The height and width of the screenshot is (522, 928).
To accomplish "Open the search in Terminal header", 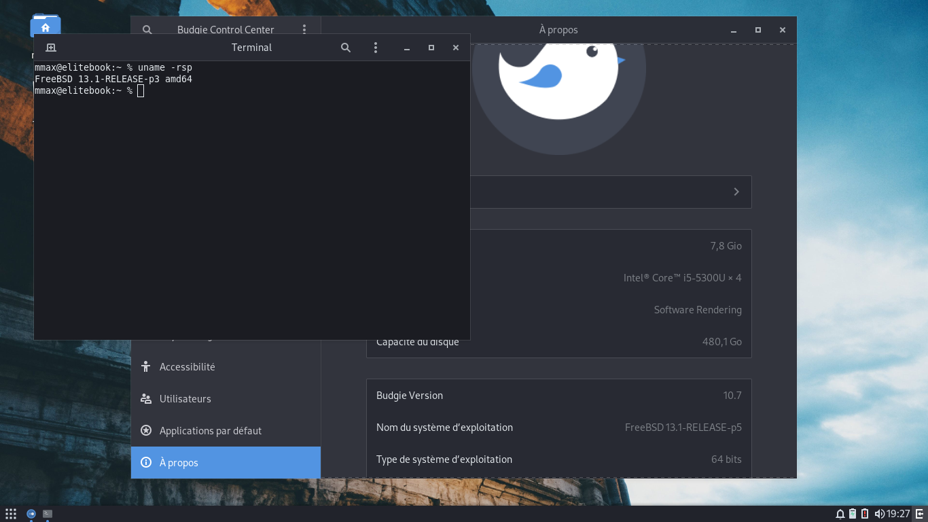I will [x=346, y=48].
